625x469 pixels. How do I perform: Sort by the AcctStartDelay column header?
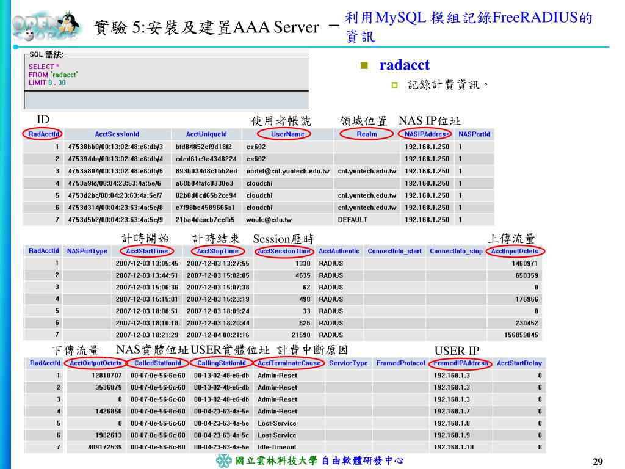coord(519,363)
